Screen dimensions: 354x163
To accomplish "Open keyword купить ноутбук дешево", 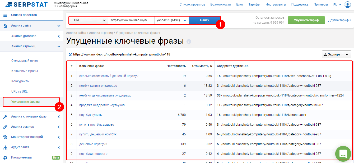I will pos(97,125).
